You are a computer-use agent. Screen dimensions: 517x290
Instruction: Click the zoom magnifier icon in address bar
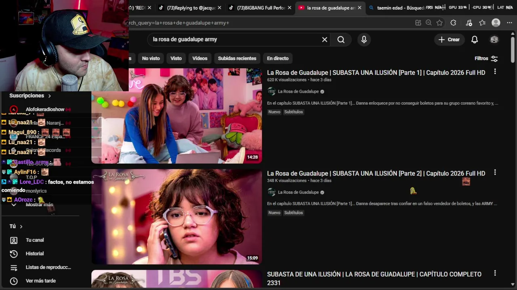pyautogui.click(x=429, y=23)
